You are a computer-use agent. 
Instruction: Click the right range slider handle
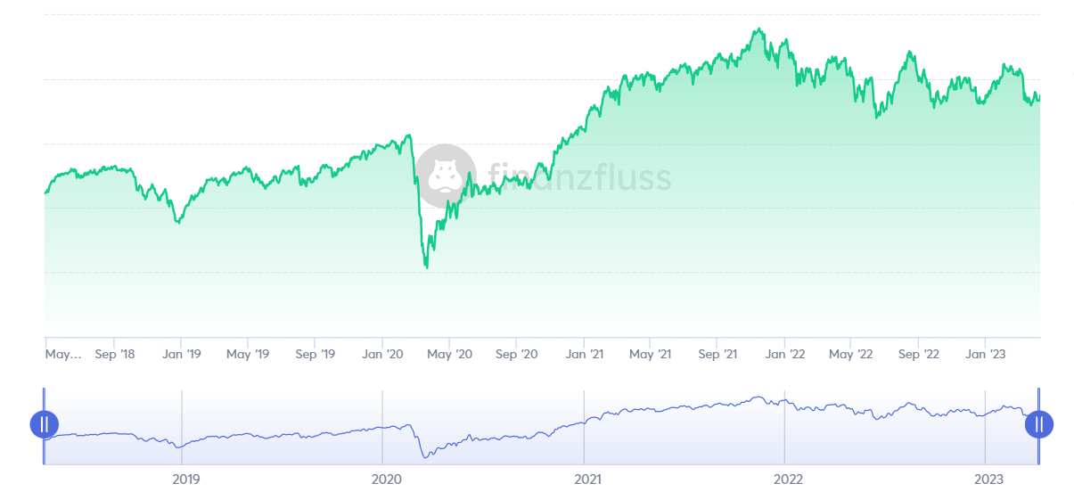(x=1039, y=424)
